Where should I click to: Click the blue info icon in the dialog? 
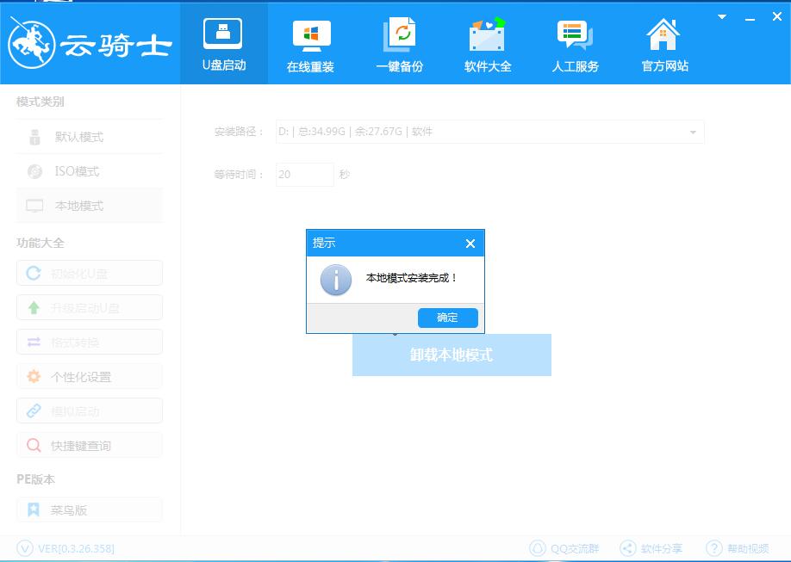[336, 280]
